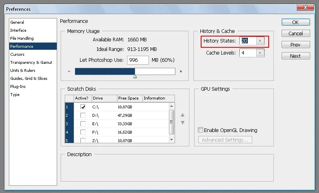
Task: Uncheck the C:\ scratch disk checkbox
Action: (83, 107)
